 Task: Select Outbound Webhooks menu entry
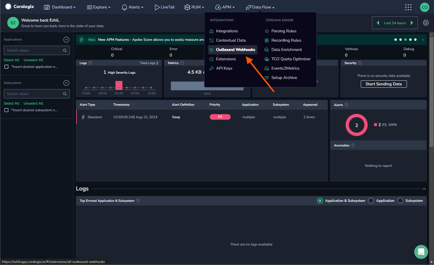pos(232,50)
